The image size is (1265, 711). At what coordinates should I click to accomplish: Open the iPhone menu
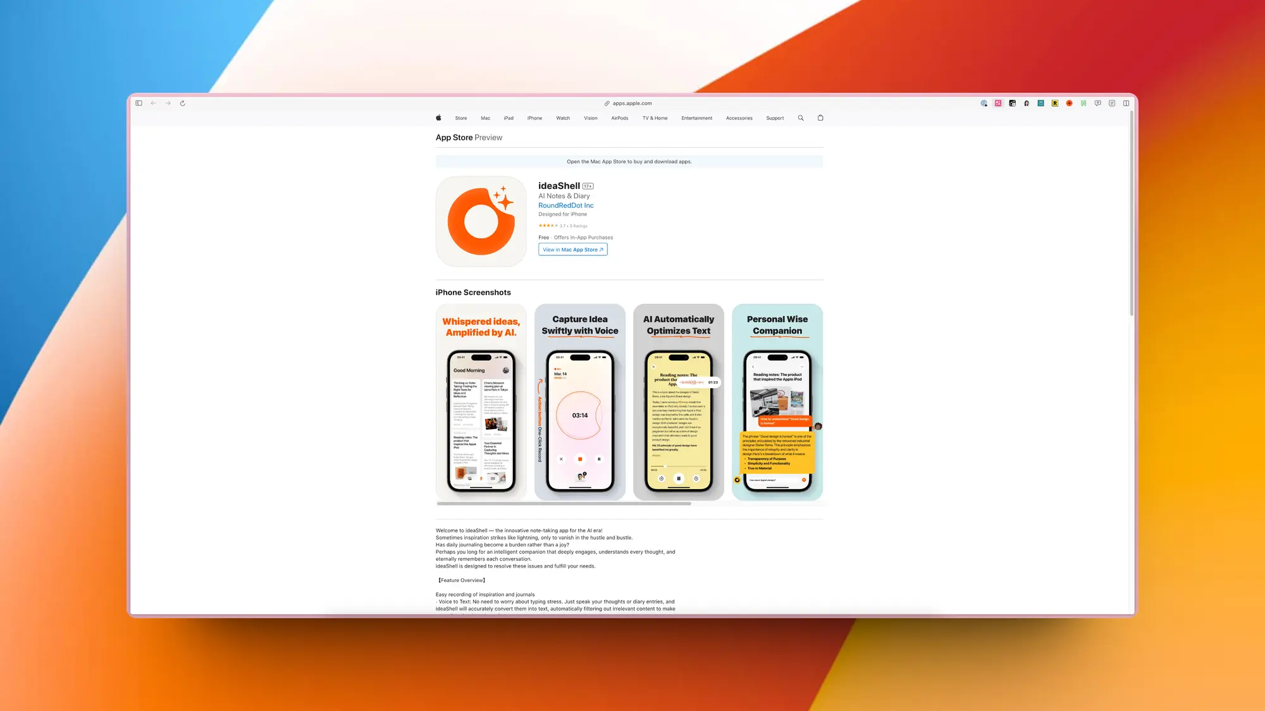click(x=534, y=118)
